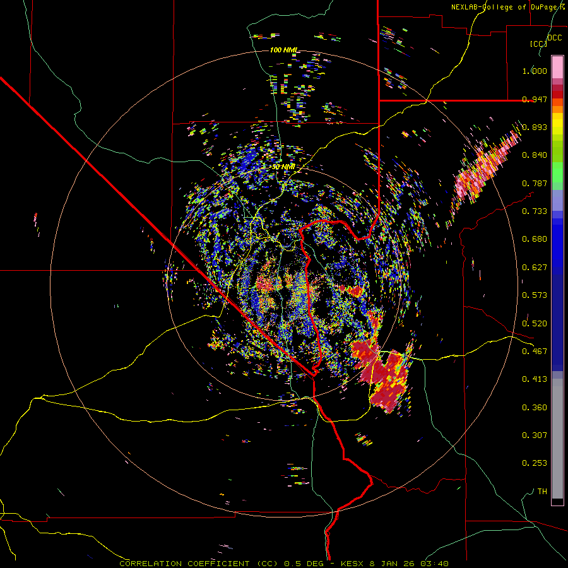568x568 pixels.
Task: Click the DCC label above the legend
Action: tap(555, 37)
